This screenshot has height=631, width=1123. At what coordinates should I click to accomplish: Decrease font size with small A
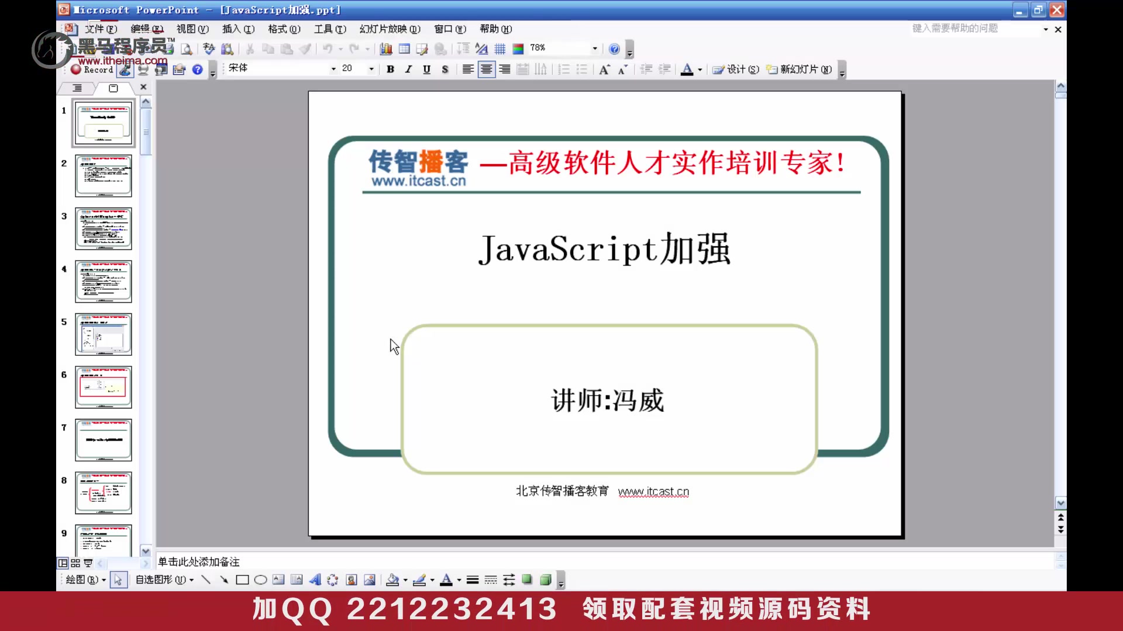(623, 70)
